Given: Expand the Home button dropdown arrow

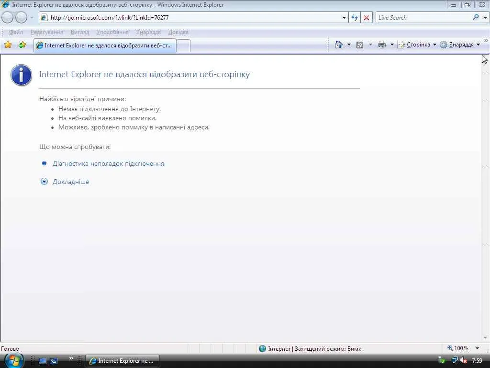Looking at the screenshot, I should (349, 45).
